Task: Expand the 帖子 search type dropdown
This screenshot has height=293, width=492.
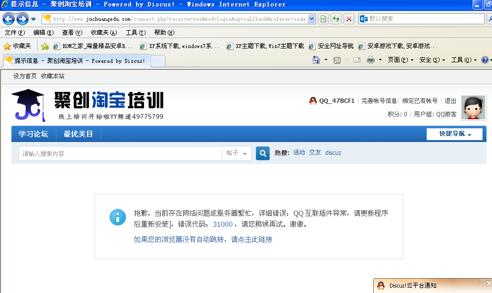Action: point(237,153)
